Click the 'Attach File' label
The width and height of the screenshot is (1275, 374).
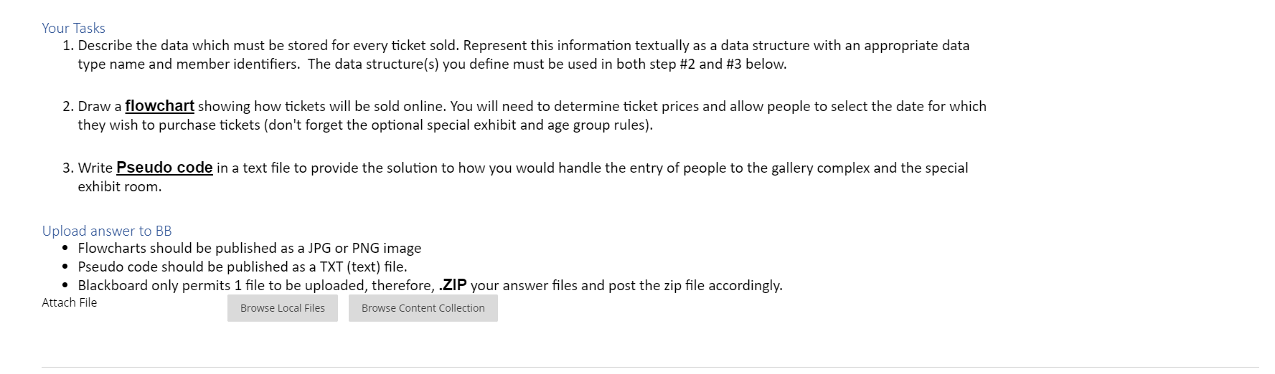pos(70,302)
